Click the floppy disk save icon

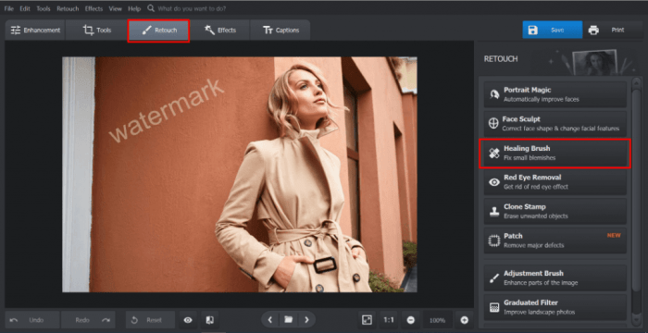(x=532, y=31)
